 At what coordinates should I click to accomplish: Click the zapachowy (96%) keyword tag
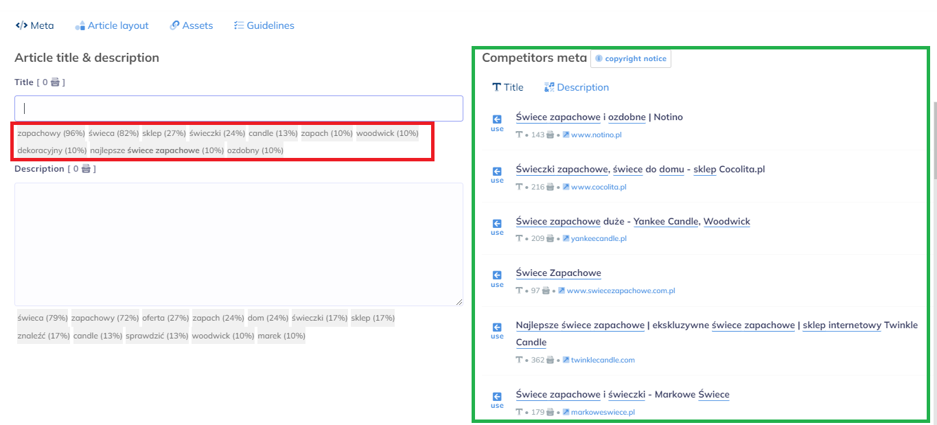coord(51,133)
